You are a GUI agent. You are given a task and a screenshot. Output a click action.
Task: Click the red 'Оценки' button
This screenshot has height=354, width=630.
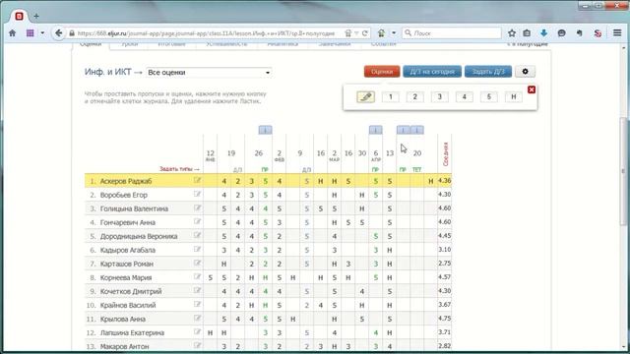coord(382,72)
